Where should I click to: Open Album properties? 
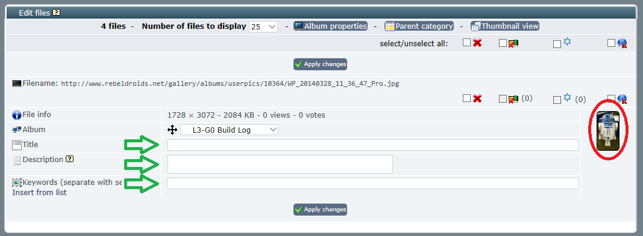click(x=330, y=26)
